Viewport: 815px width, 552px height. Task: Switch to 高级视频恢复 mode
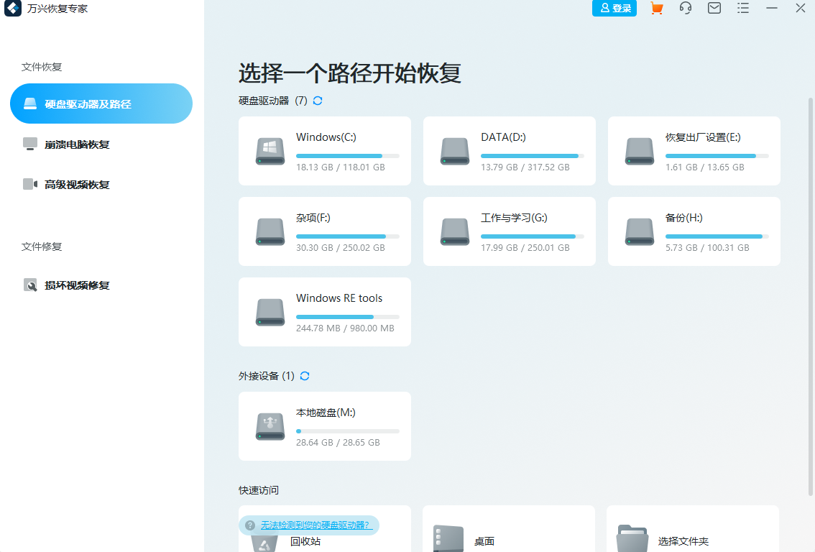pos(101,184)
